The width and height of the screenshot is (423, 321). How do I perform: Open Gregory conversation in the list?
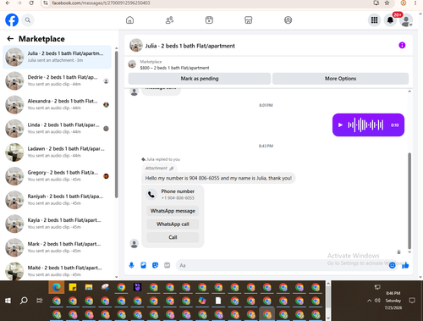point(57,176)
